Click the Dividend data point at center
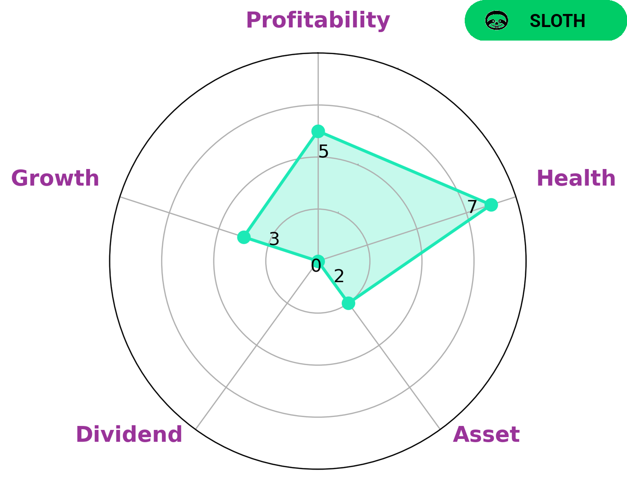Viewport: 627px width, 480px height. (x=318, y=261)
